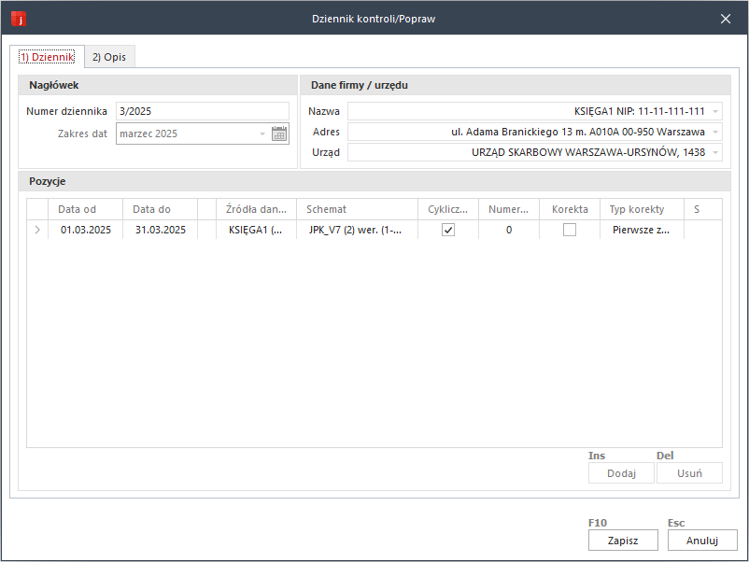This screenshot has width=749, height=562.
Task: Click the Numer dziennika input field
Action: point(202,112)
